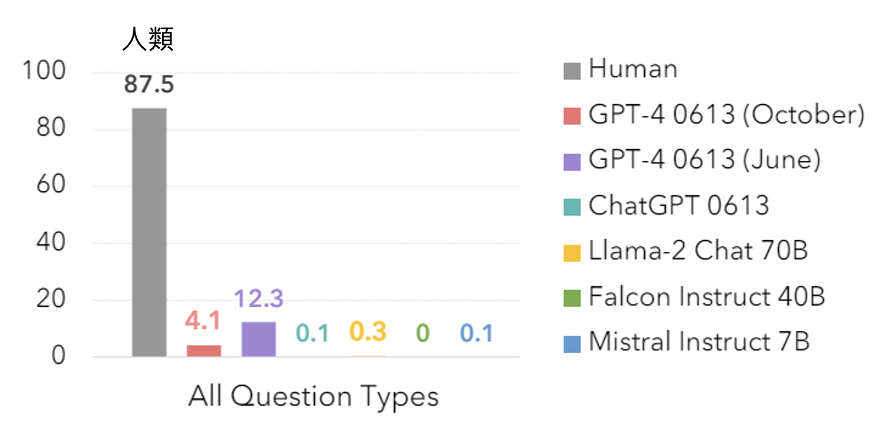Click the 人類 annotation text
The image size is (891, 431).
point(148,40)
